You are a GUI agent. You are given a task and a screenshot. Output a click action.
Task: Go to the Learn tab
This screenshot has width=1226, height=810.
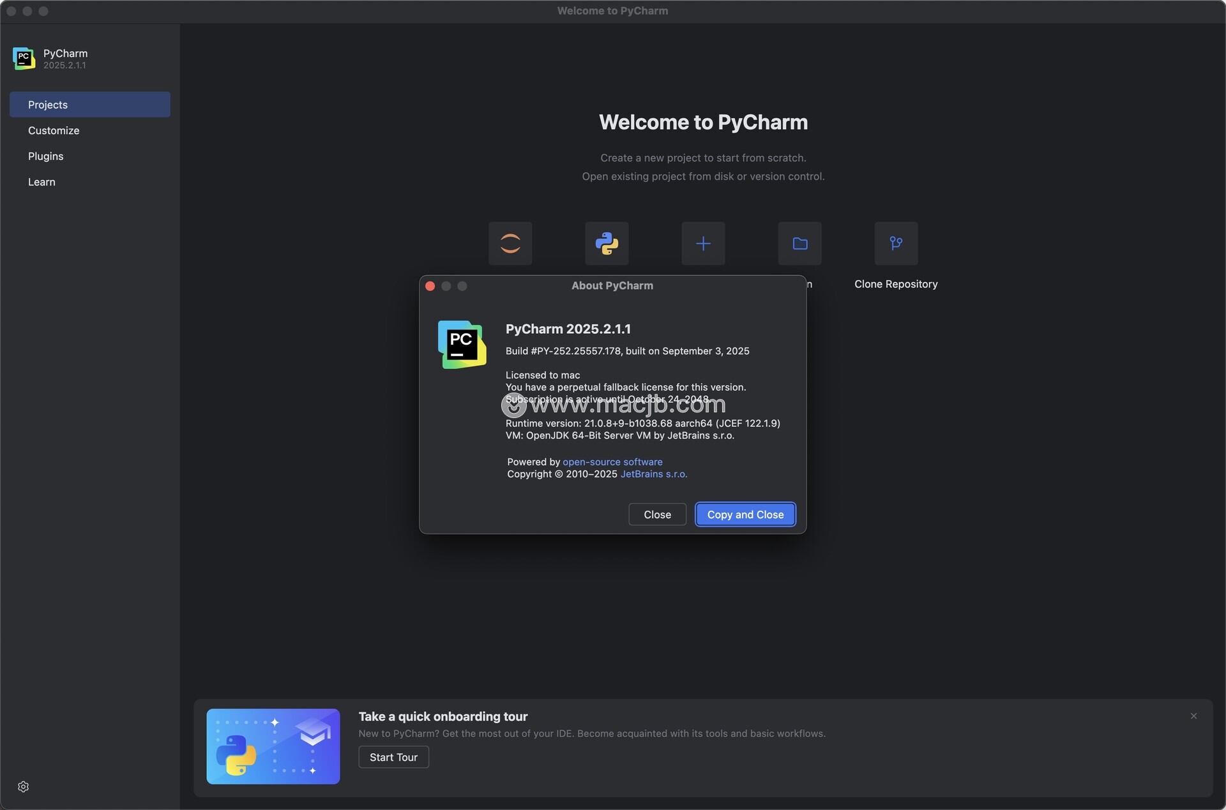42,182
